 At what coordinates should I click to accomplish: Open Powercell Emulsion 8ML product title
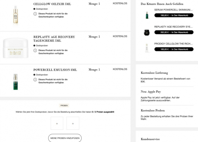tap(55, 70)
